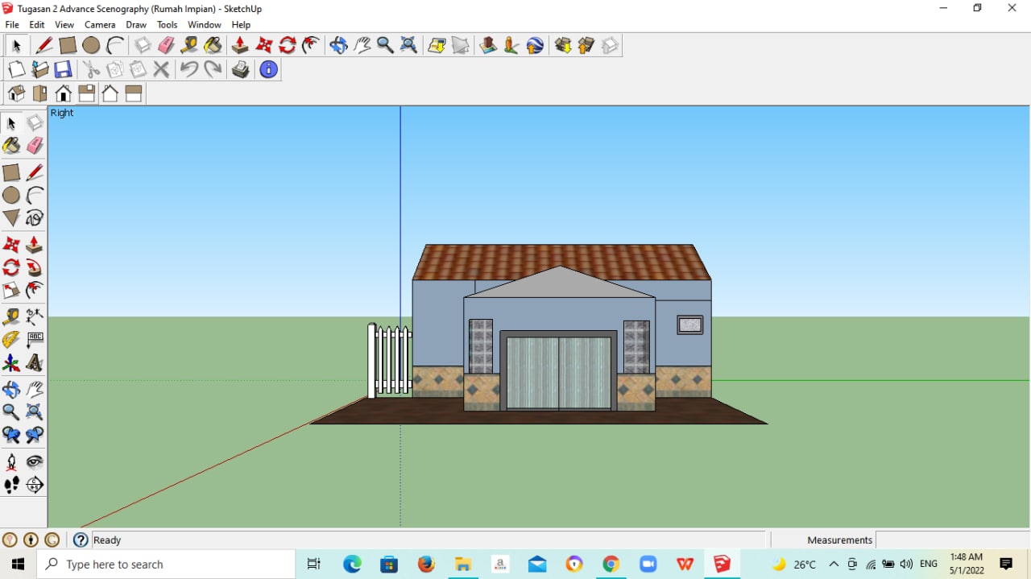Click the Get Models icon
Screen dimensions: 1031x579
pyautogui.click(x=563, y=45)
